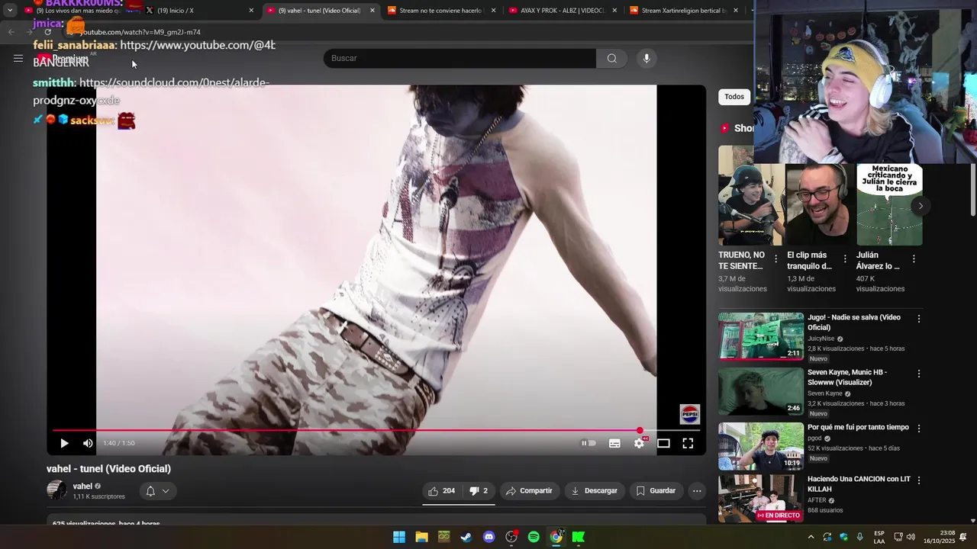The image size is (977, 549).
Task: Enter fullscreen video mode
Action: (688, 443)
